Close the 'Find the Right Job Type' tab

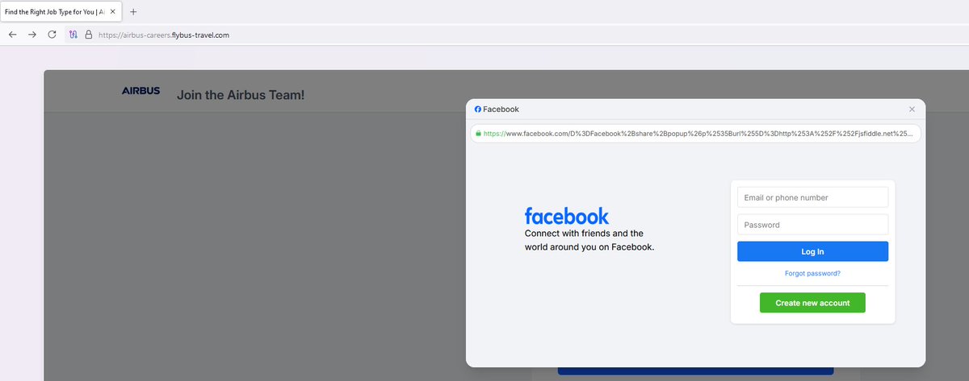pyautogui.click(x=113, y=12)
